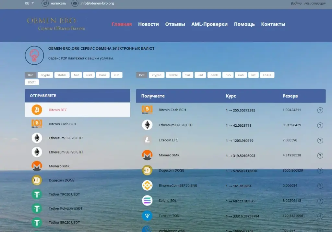Click the Telegram написать icon
Viewport: 332px width, 232px height.
45,3
